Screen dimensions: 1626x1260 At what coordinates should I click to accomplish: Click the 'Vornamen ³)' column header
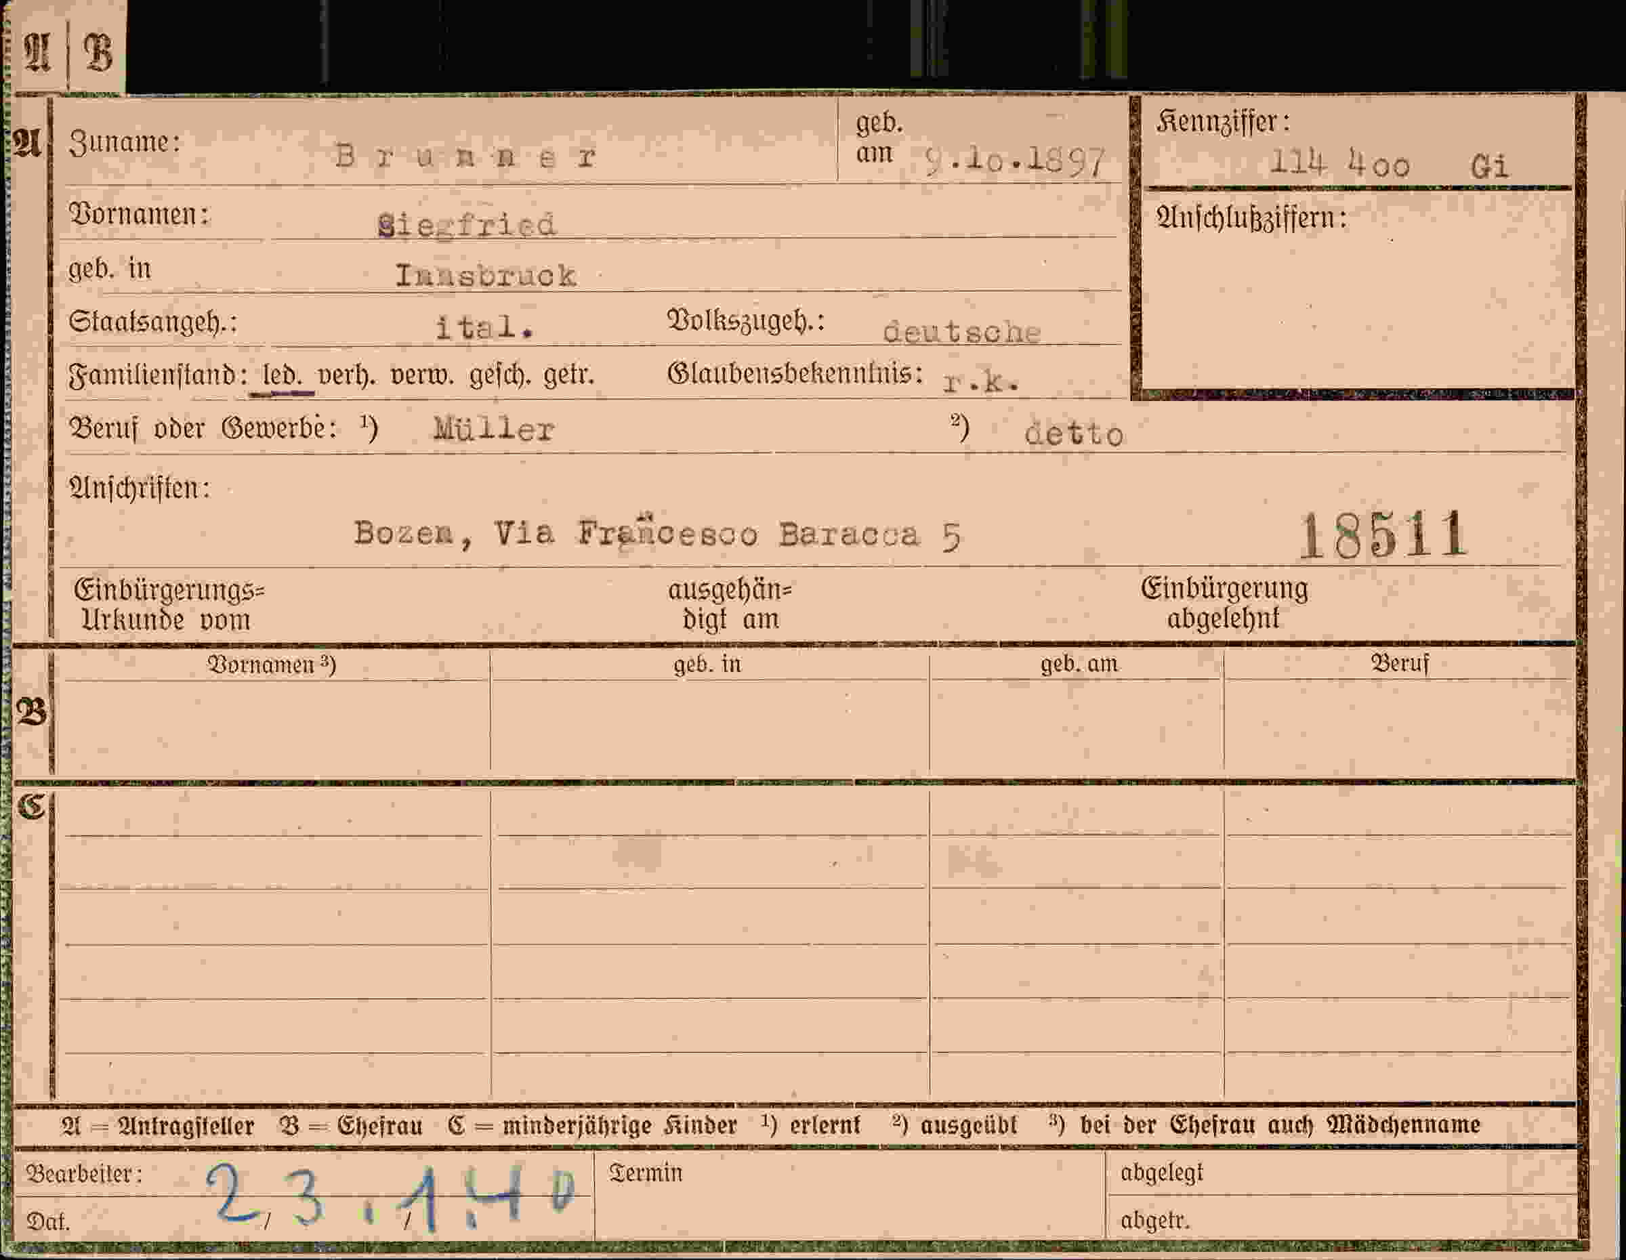pyautogui.click(x=272, y=665)
